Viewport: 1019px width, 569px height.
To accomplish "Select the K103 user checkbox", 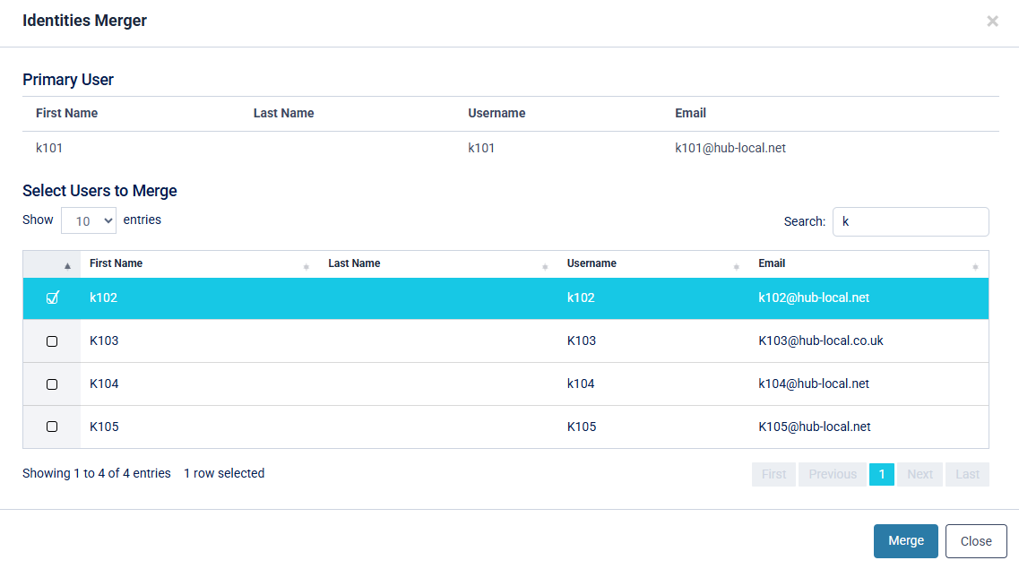I will (52, 341).
